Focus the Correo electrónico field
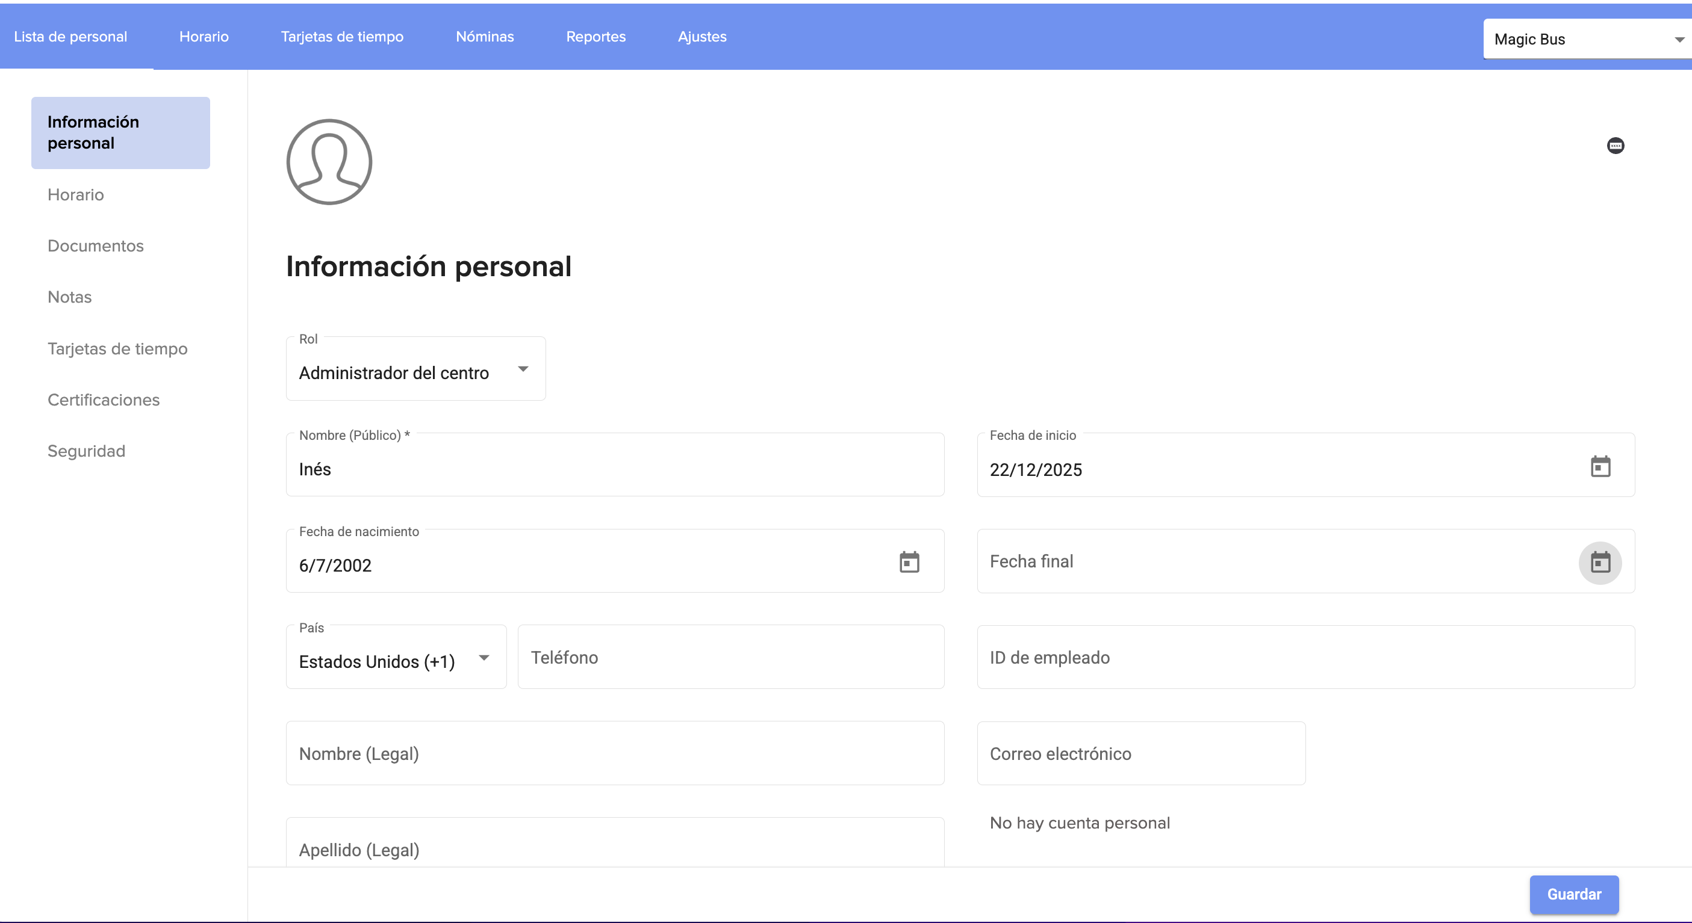The width and height of the screenshot is (1692, 923). 1141,754
